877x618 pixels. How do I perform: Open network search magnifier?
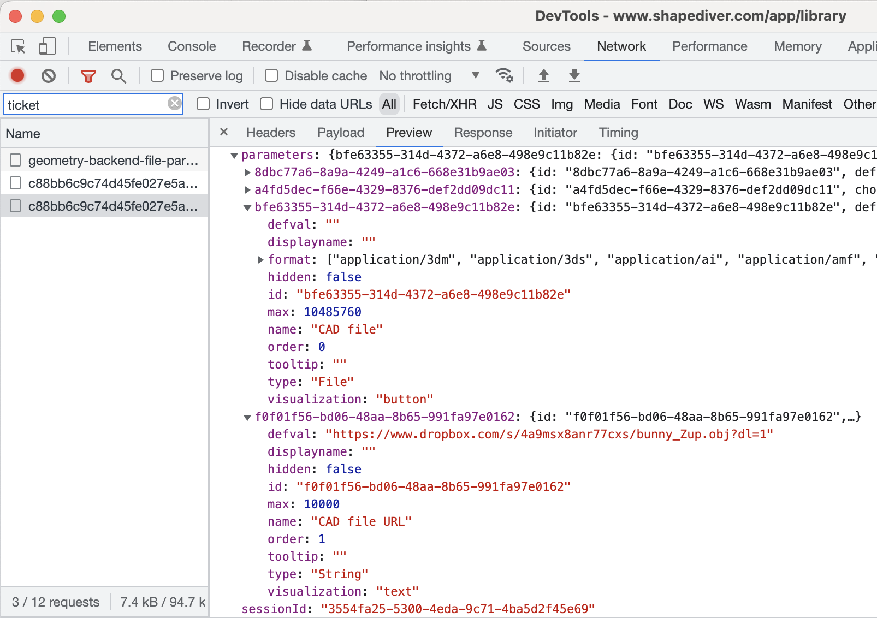(118, 76)
